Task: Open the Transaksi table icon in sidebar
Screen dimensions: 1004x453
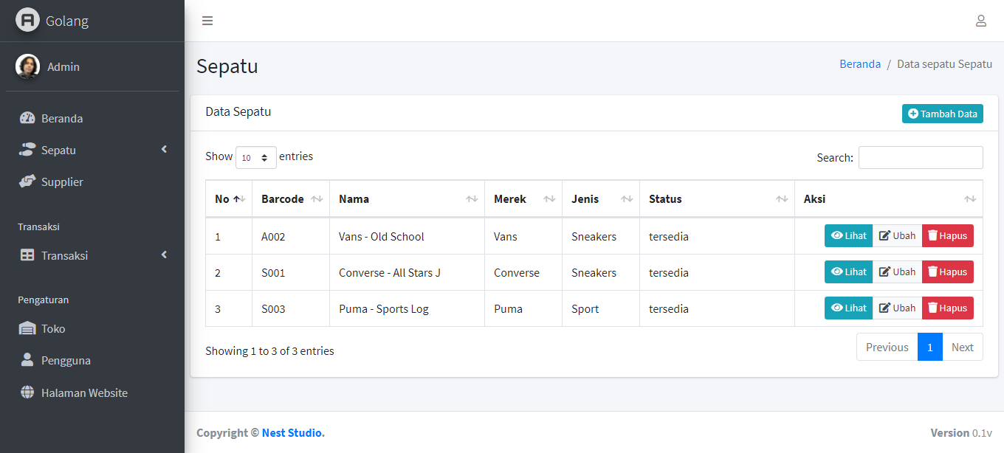Action: [28, 255]
